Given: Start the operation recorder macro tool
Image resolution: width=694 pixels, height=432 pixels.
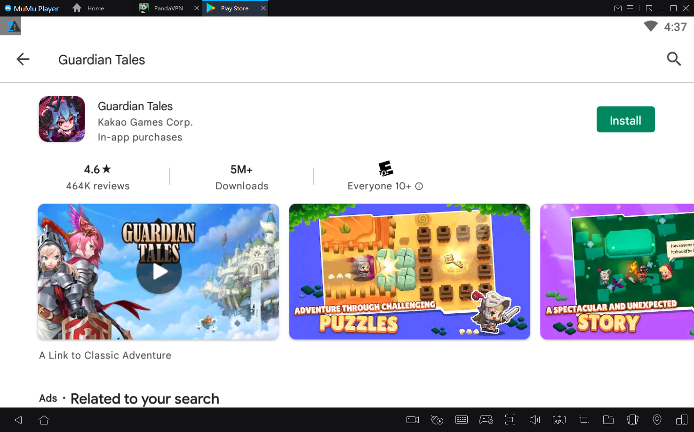Looking at the screenshot, I should point(437,419).
